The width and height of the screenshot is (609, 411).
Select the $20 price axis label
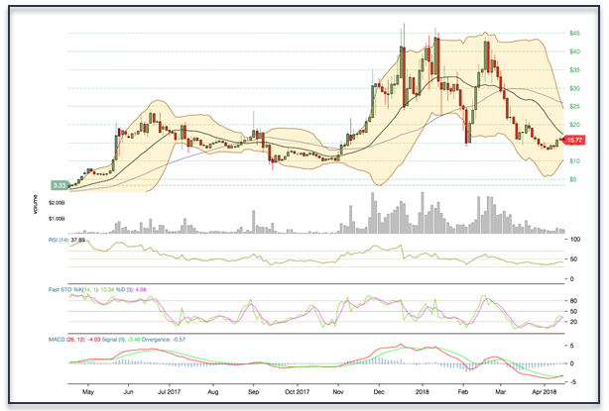pyautogui.click(x=575, y=125)
